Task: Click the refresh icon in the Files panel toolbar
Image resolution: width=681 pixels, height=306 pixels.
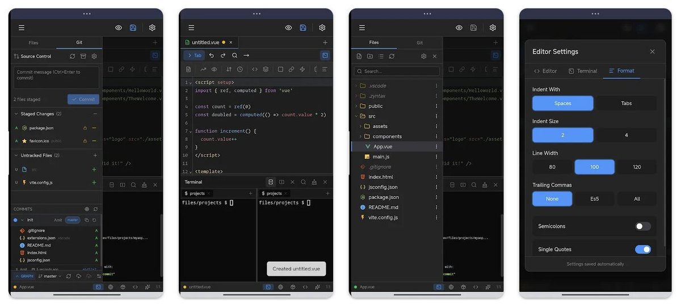Action: 392,56
